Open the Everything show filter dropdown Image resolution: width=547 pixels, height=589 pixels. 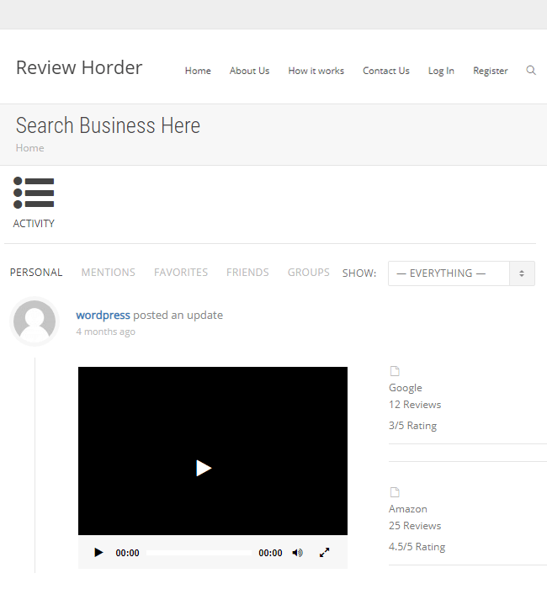[461, 273]
